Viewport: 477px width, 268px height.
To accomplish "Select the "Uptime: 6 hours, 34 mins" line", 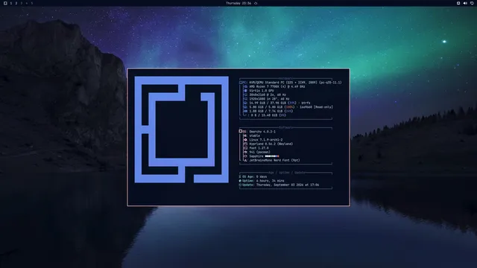I will tap(262, 181).
